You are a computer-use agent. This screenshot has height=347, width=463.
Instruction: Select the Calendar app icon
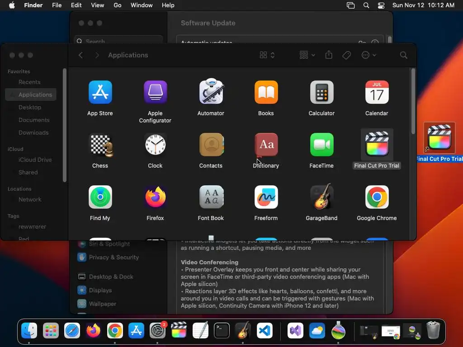click(x=377, y=92)
